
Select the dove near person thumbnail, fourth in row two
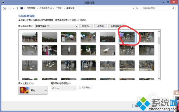(x=88, y=50)
